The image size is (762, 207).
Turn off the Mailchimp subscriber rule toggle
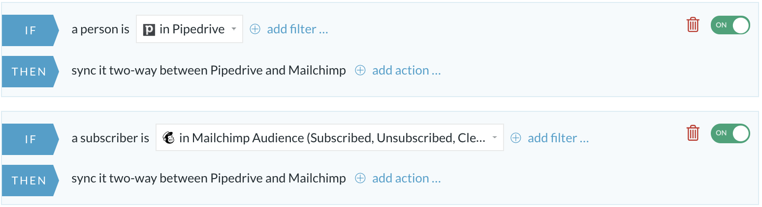pos(730,133)
